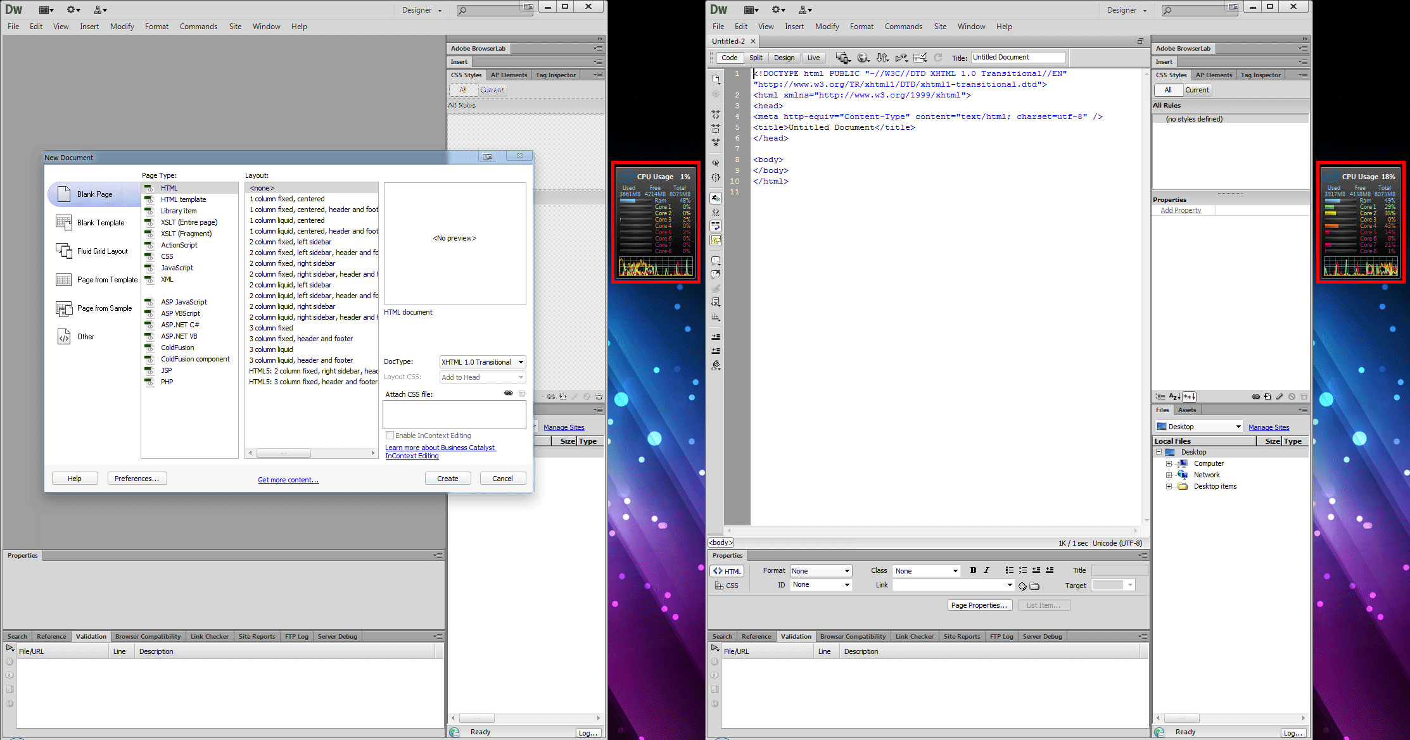1410x740 pixels.
Task: Click Browse for File folder icon beside Link
Action: tap(1035, 586)
